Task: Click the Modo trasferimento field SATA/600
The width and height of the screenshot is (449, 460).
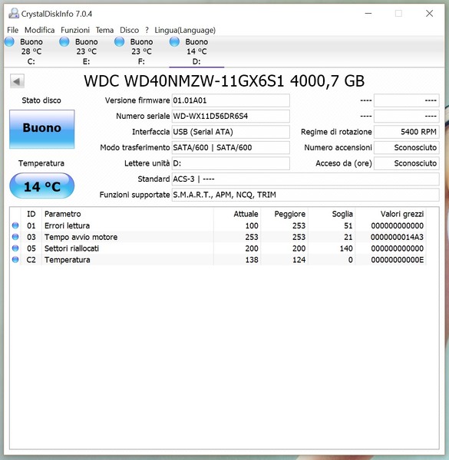Action: tap(230, 147)
